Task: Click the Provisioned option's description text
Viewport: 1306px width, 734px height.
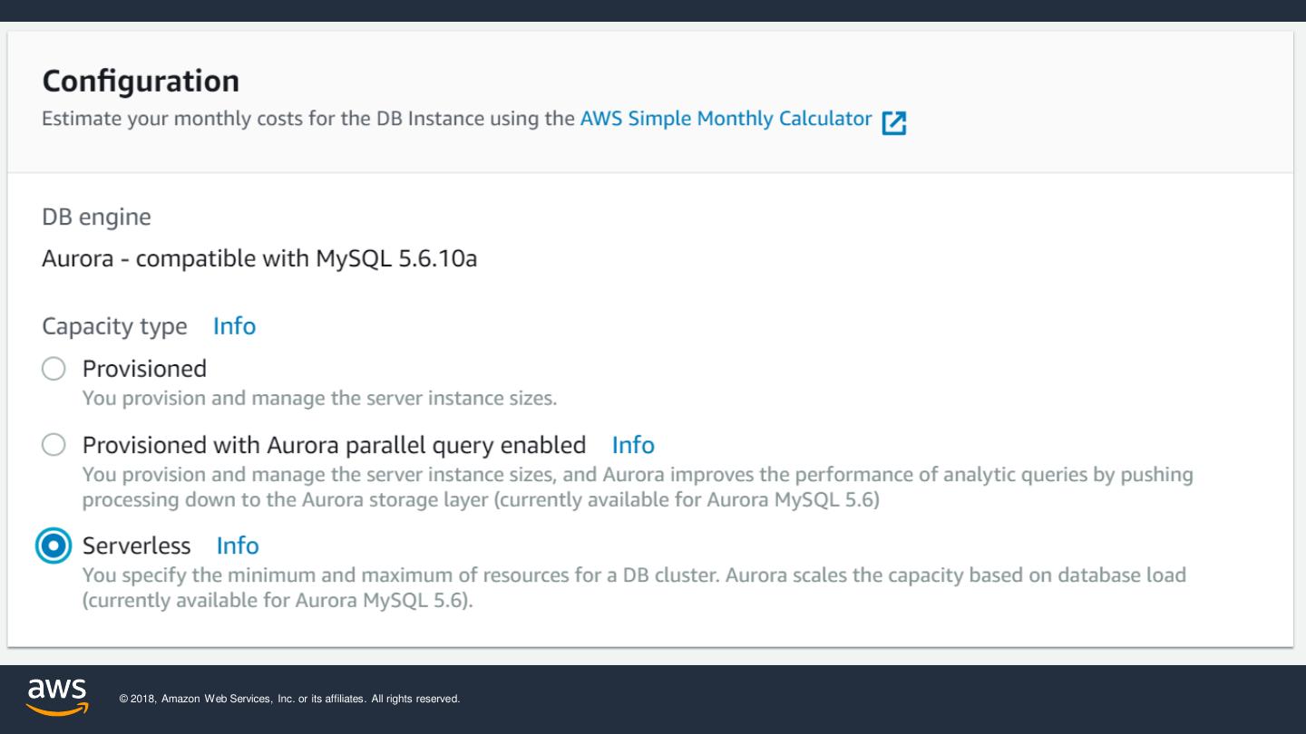Action: coord(319,398)
